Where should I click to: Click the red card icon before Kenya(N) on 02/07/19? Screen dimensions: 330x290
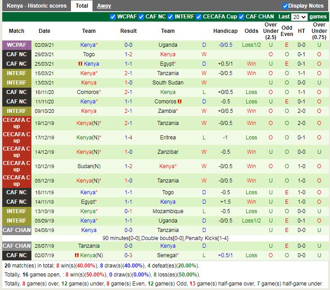click(x=77, y=255)
